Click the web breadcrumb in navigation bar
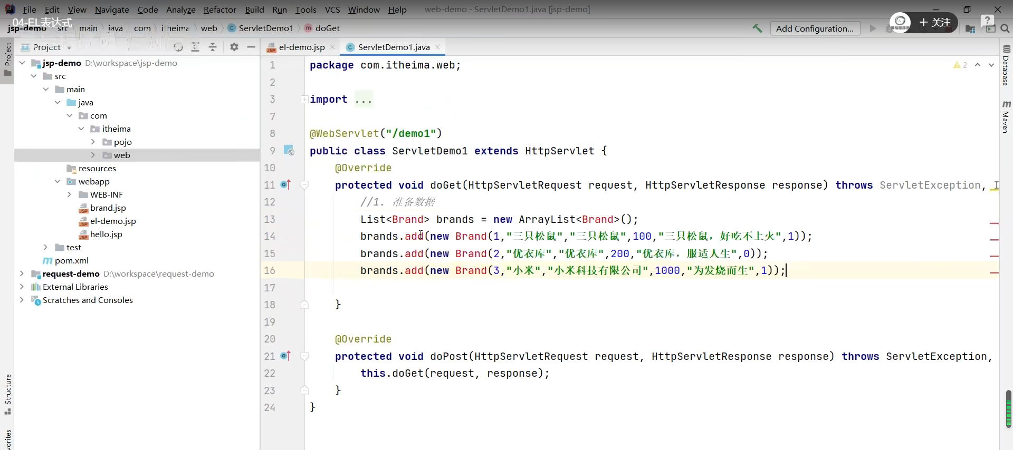This screenshot has height=450, width=1013. point(209,28)
